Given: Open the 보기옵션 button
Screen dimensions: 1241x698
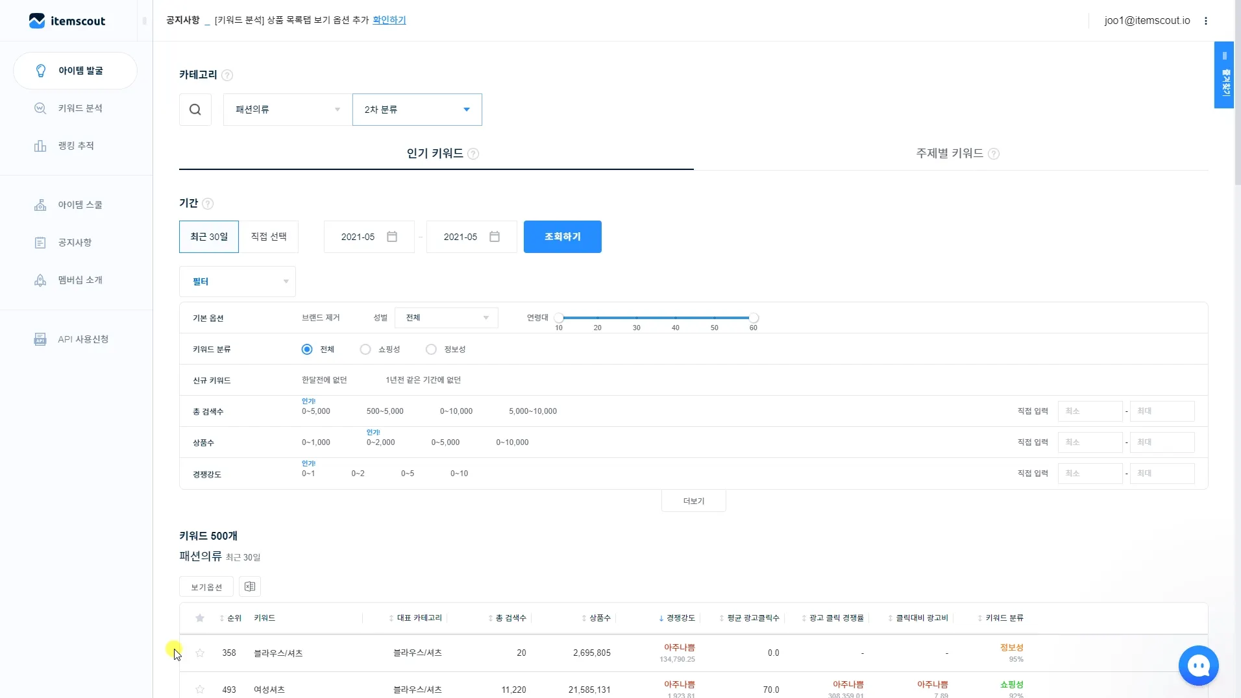Looking at the screenshot, I should [206, 587].
